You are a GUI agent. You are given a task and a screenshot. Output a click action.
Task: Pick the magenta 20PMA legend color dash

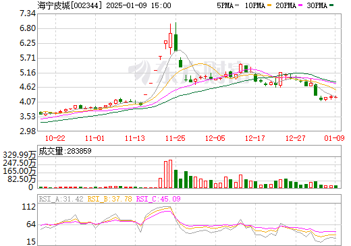[x=300, y=5]
